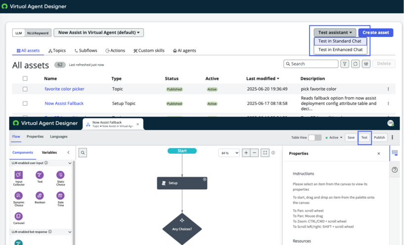
Task: Switch to Subflows tab
Action: [86, 51]
